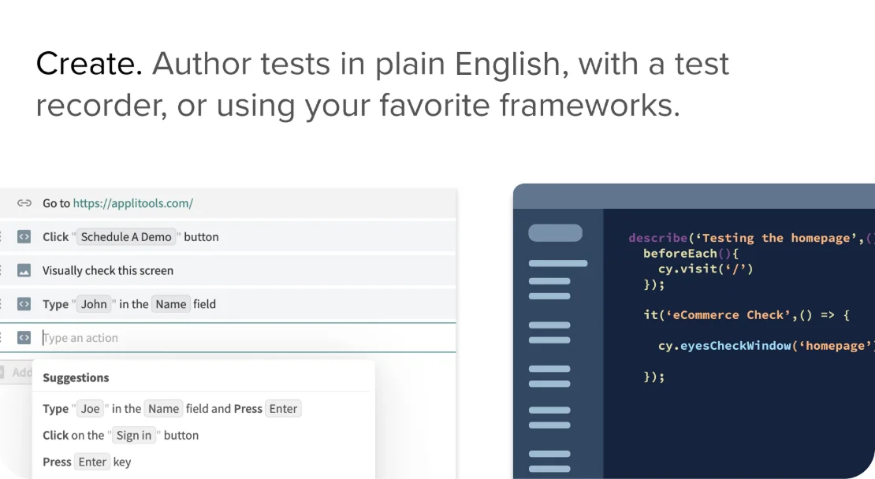
Task: Click the code icon on the Type John step
Action: tap(24, 303)
